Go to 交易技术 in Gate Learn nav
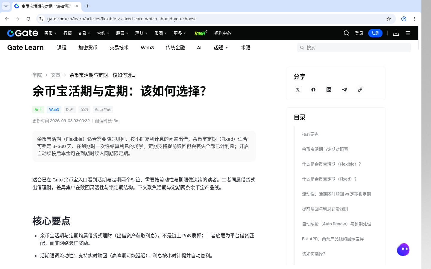 tap(119, 48)
